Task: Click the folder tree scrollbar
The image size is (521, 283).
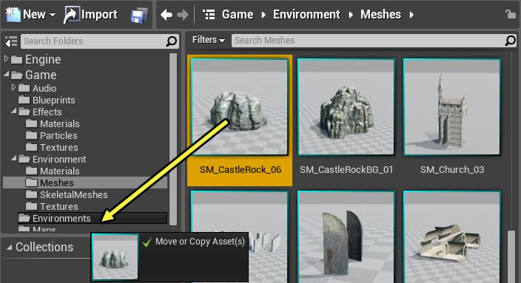Action: (x=172, y=139)
